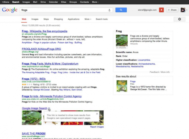Click the alenaf@google.com account text
The image size is (189, 139).
[147, 10]
